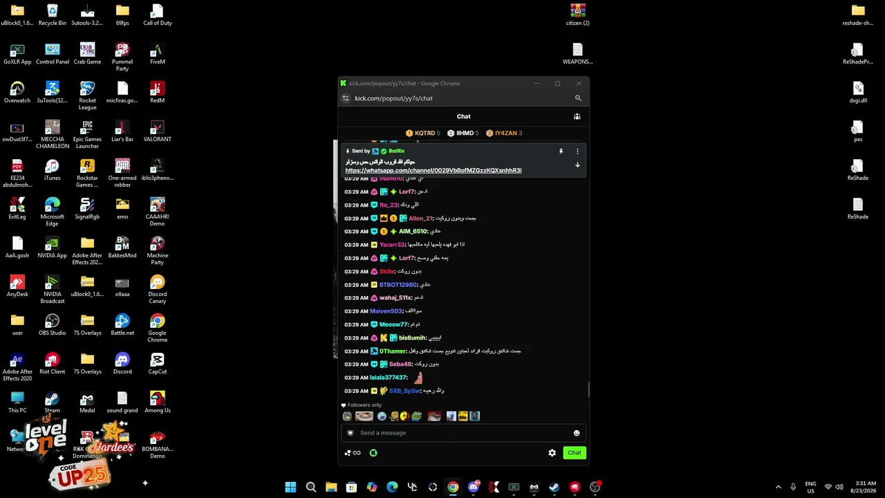Open the chat users list icon
Viewport: 885px width, 498px height.
tap(577, 116)
